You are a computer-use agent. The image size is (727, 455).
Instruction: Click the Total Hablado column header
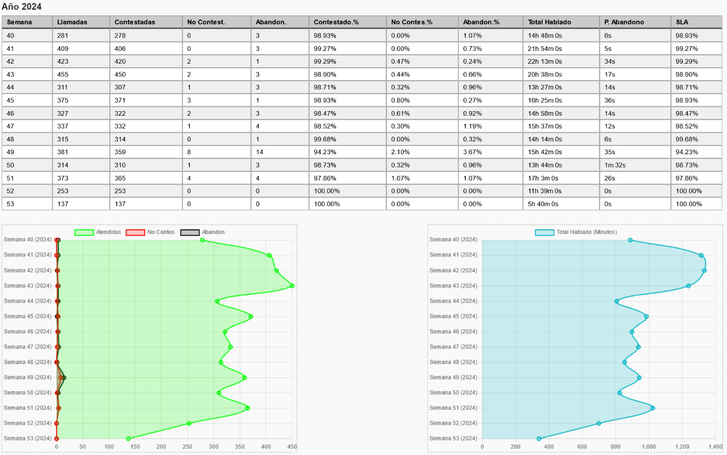pyautogui.click(x=549, y=22)
